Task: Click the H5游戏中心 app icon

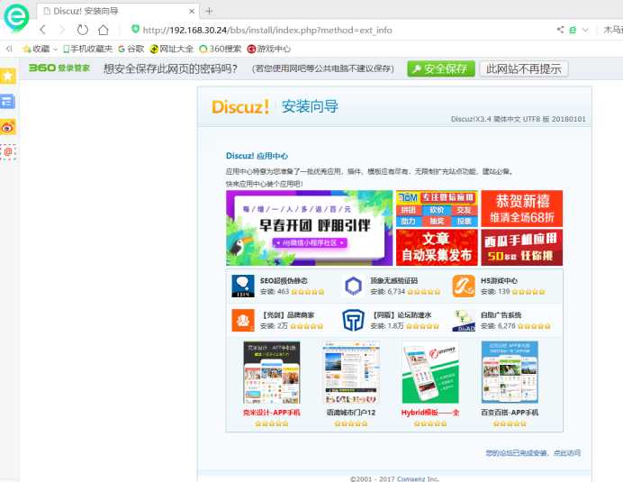Action: (x=464, y=286)
